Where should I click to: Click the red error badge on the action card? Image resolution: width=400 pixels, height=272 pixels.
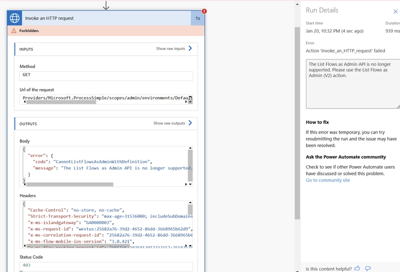[204, 11]
